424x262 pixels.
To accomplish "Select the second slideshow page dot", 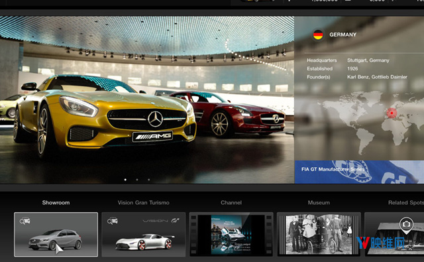I will tap(137, 180).
